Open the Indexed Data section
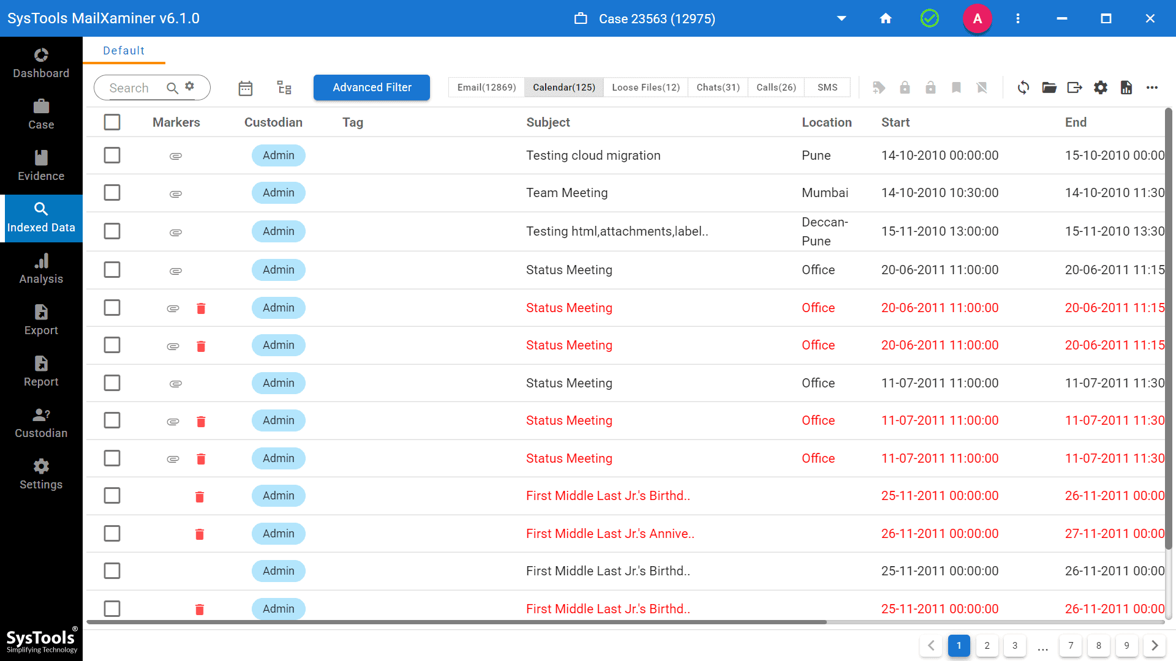The width and height of the screenshot is (1176, 661). pyautogui.click(x=41, y=218)
